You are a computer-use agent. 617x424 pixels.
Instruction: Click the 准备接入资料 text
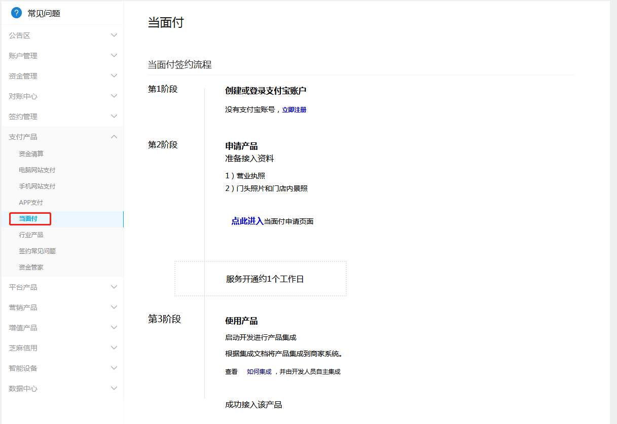(x=249, y=159)
